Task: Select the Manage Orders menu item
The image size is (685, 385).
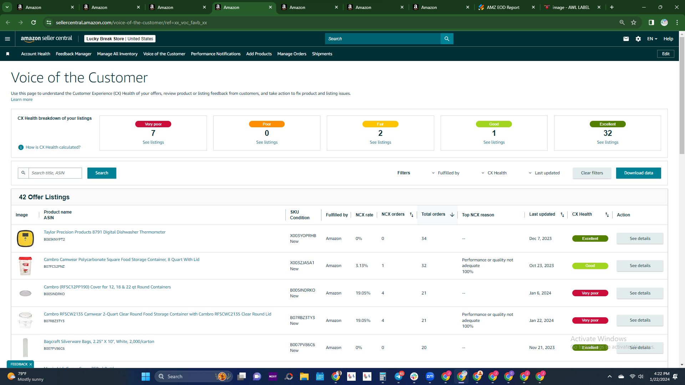Action: [292, 54]
